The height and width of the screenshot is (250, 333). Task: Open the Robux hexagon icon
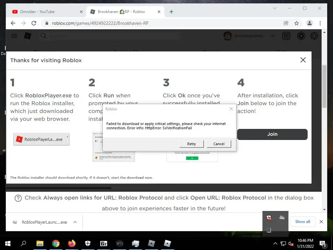[301, 36]
